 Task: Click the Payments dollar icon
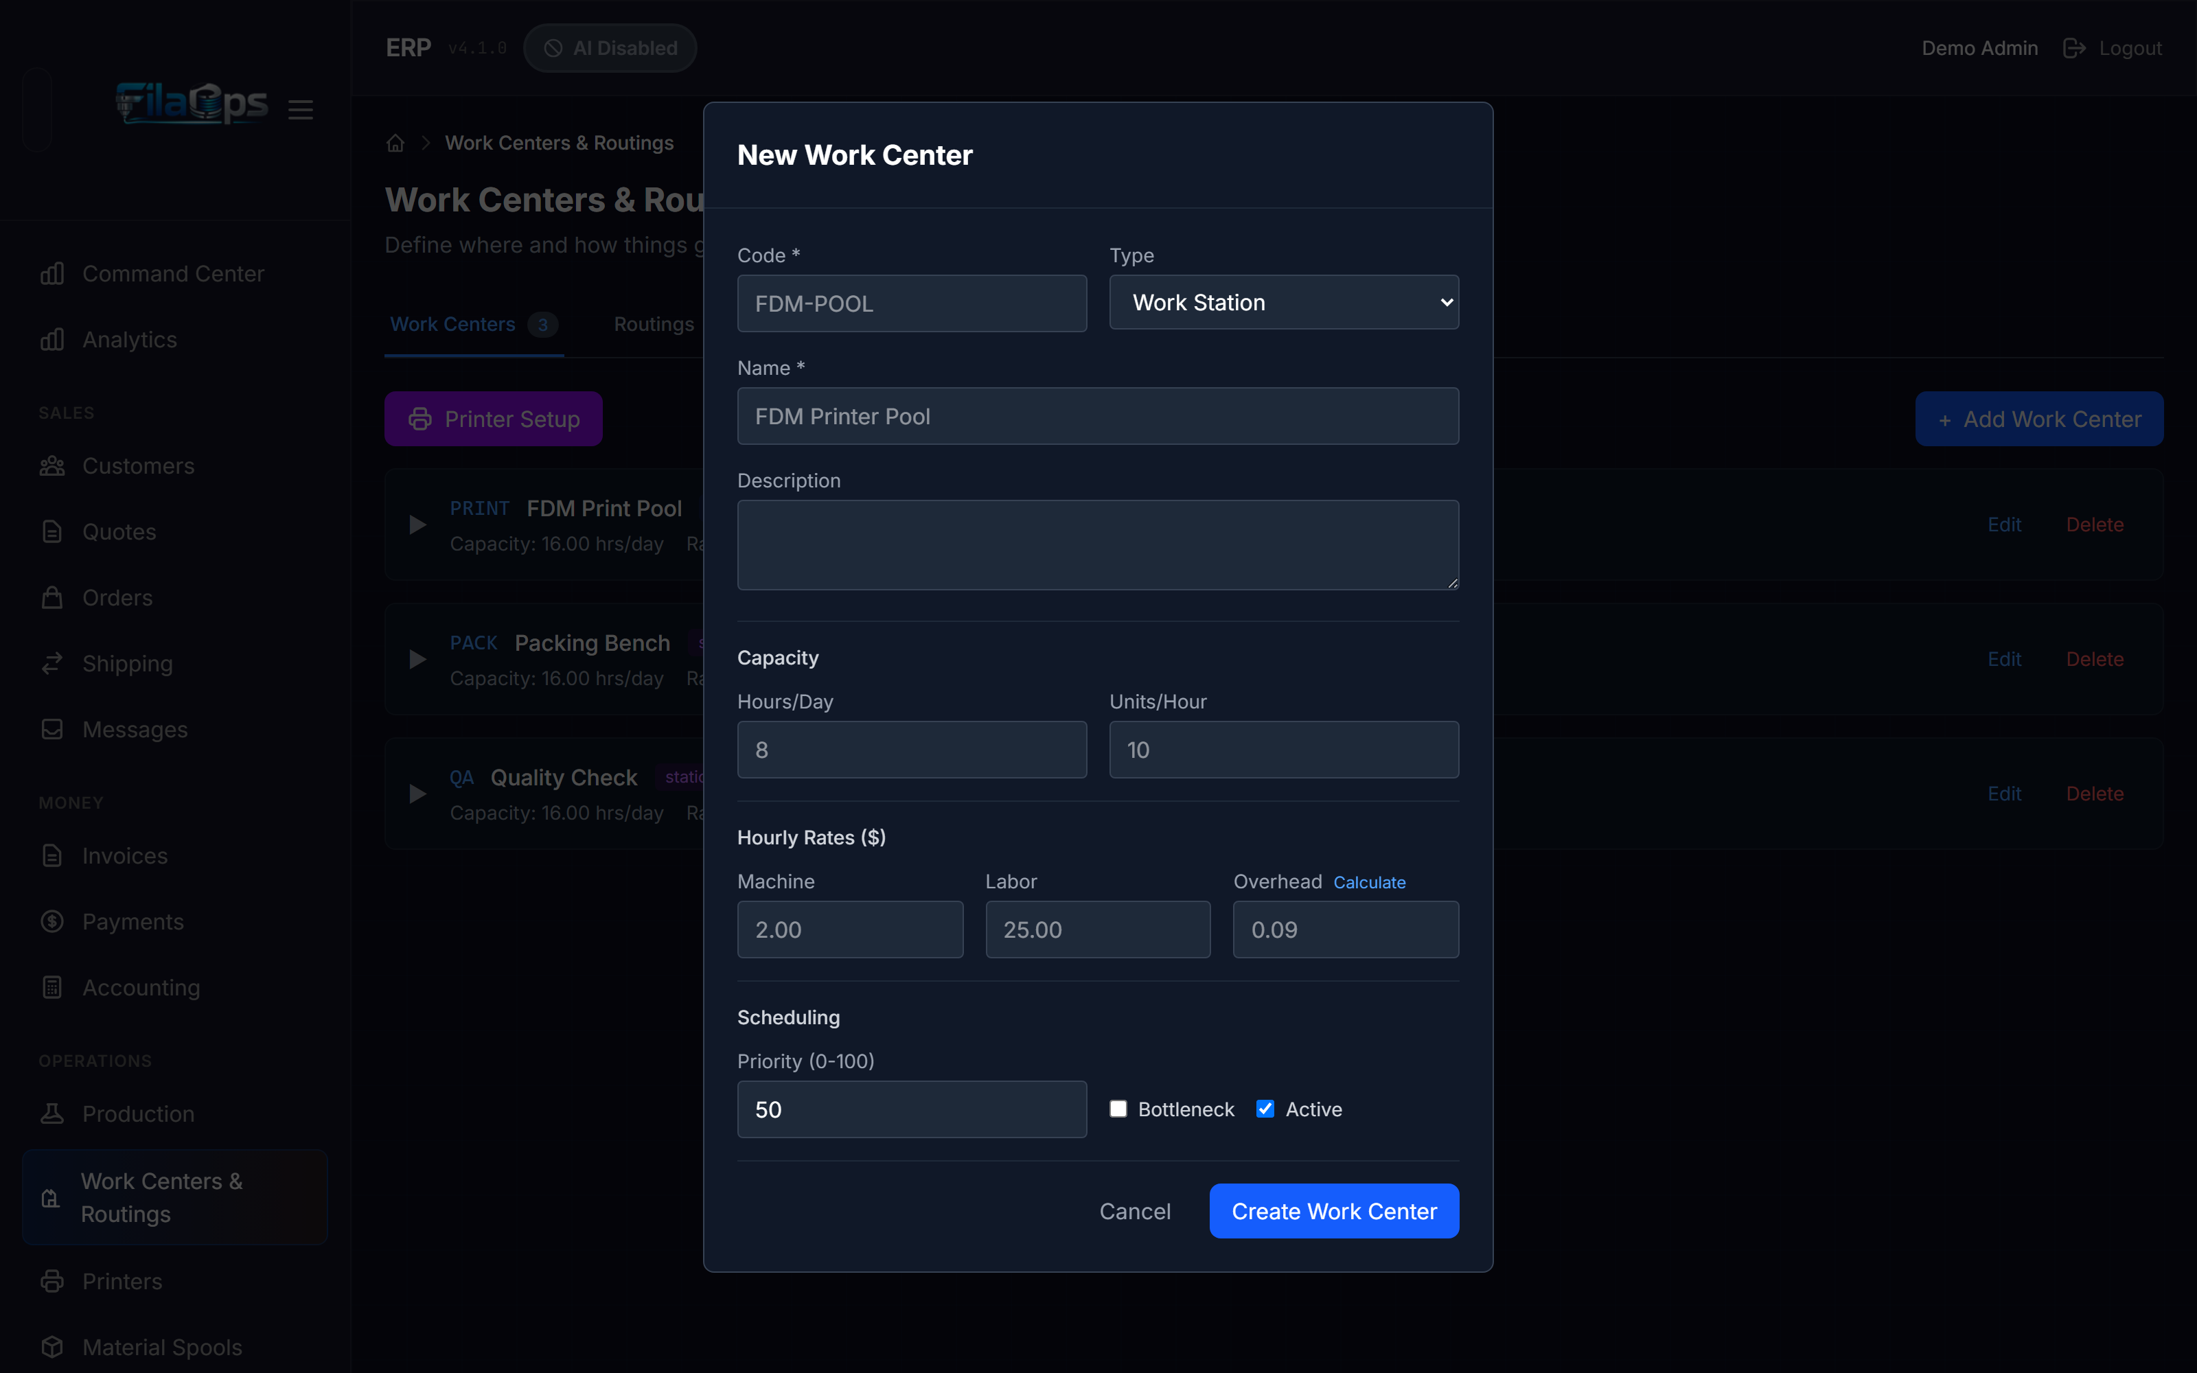point(53,921)
